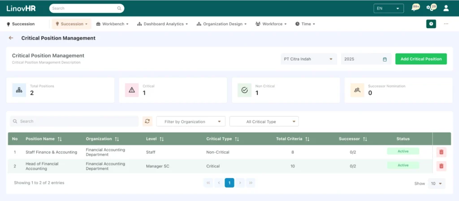Viewport: 459px width, 201px height.
Task: Click the orange refresh icon beside search
Action: click(147, 121)
